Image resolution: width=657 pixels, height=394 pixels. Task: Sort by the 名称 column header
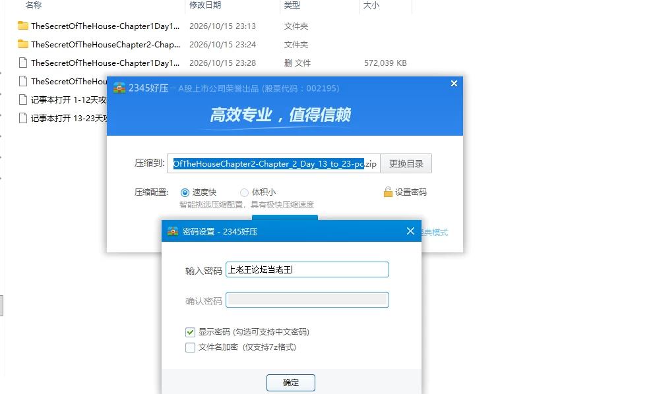(34, 5)
